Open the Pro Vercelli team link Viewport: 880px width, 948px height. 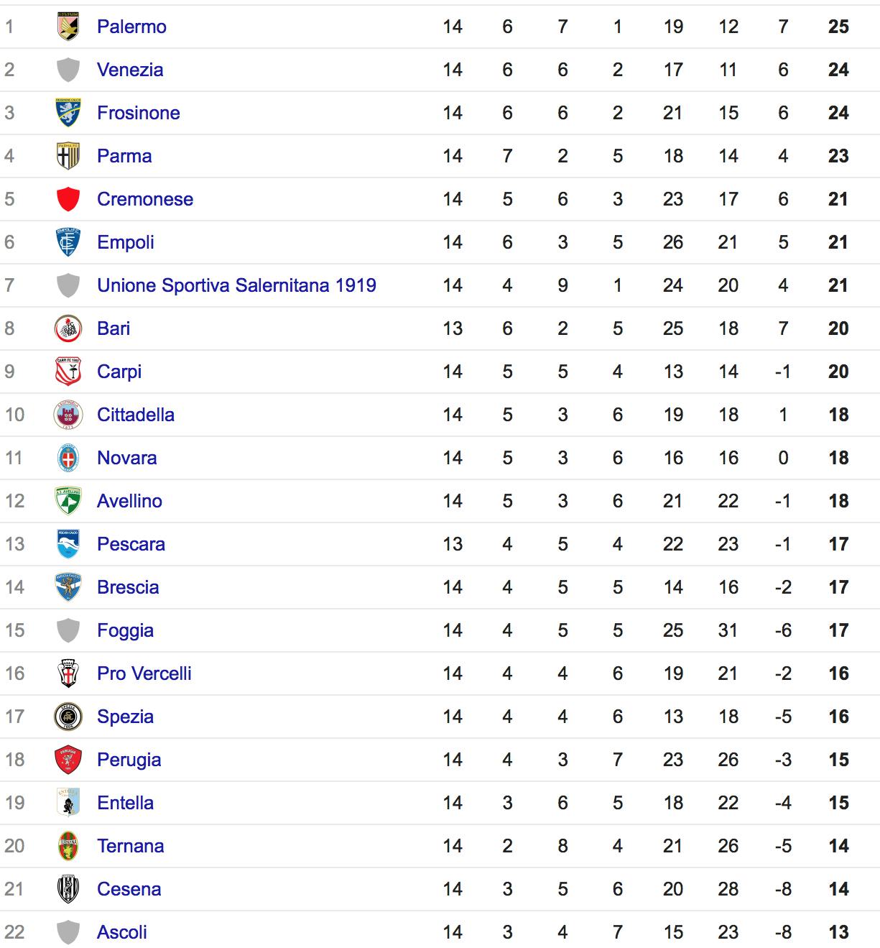coord(144,673)
